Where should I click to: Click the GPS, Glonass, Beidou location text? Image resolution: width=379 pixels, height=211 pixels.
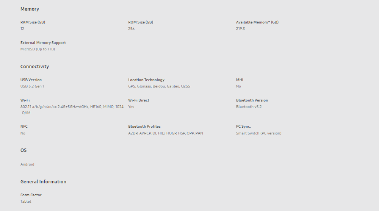tap(159, 86)
